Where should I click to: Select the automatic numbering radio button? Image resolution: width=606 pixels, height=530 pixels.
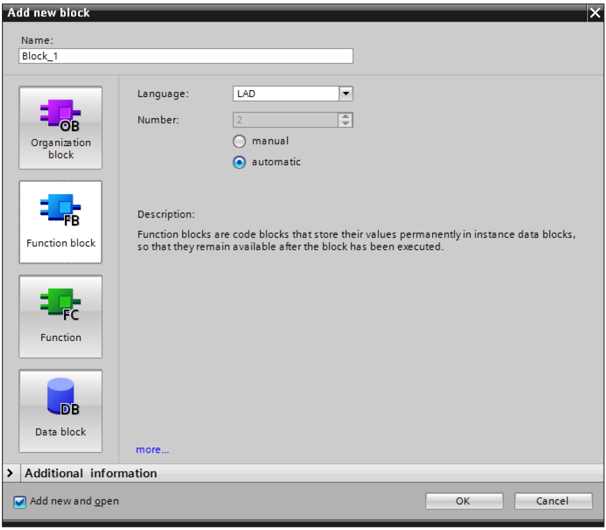239,162
